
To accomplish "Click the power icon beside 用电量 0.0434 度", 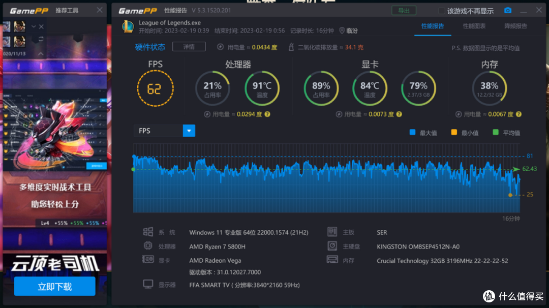I will point(220,47).
